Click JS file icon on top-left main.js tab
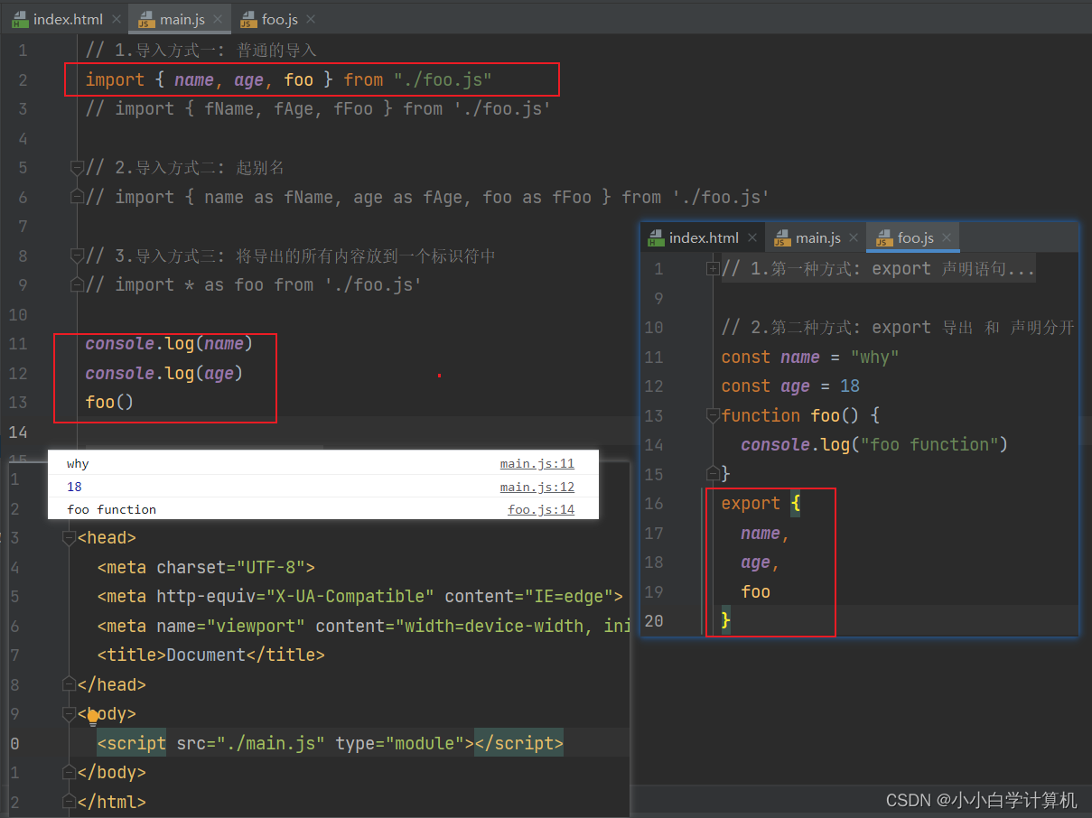This screenshot has height=818, width=1092. (x=145, y=19)
